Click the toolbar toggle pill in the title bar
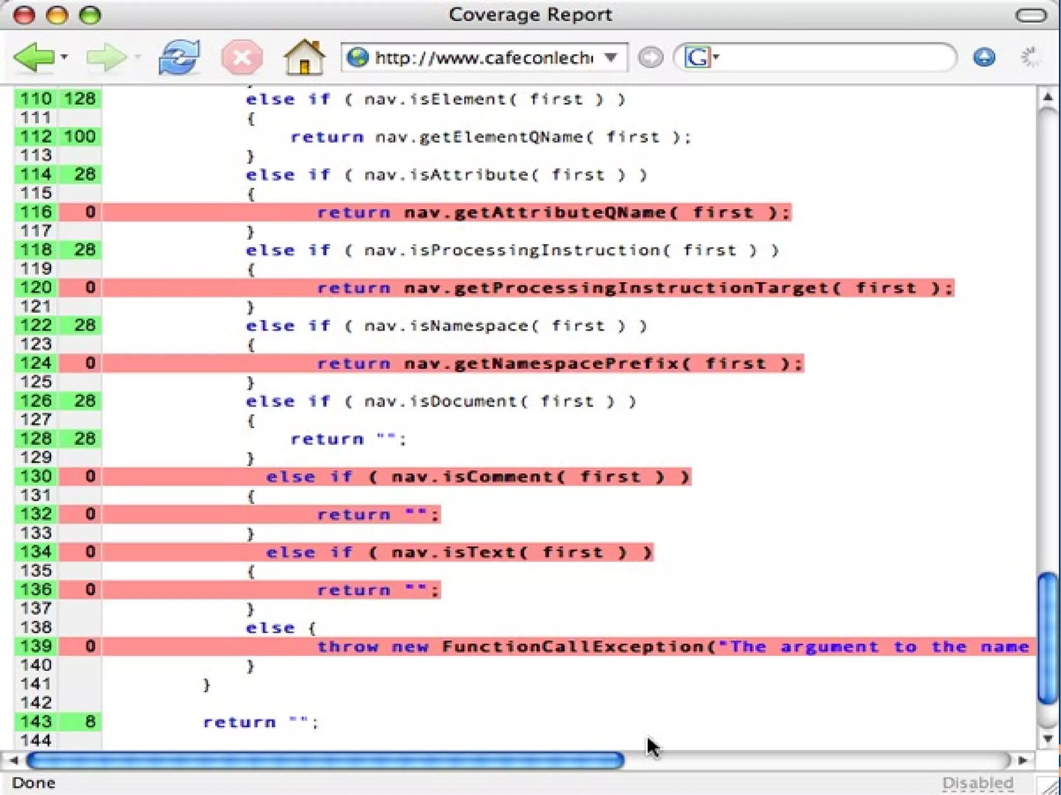1061x795 pixels. (1031, 15)
